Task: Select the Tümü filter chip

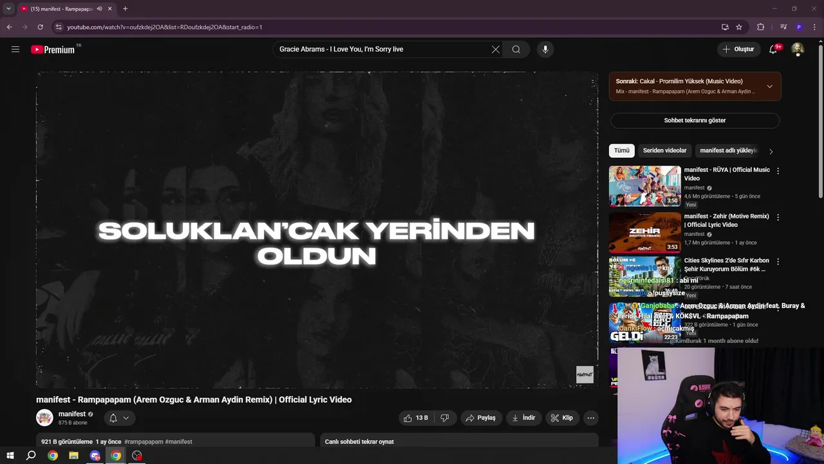Action: (622, 151)
